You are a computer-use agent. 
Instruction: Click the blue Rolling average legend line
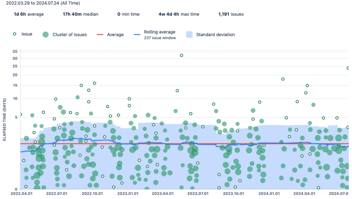(137, 34)
